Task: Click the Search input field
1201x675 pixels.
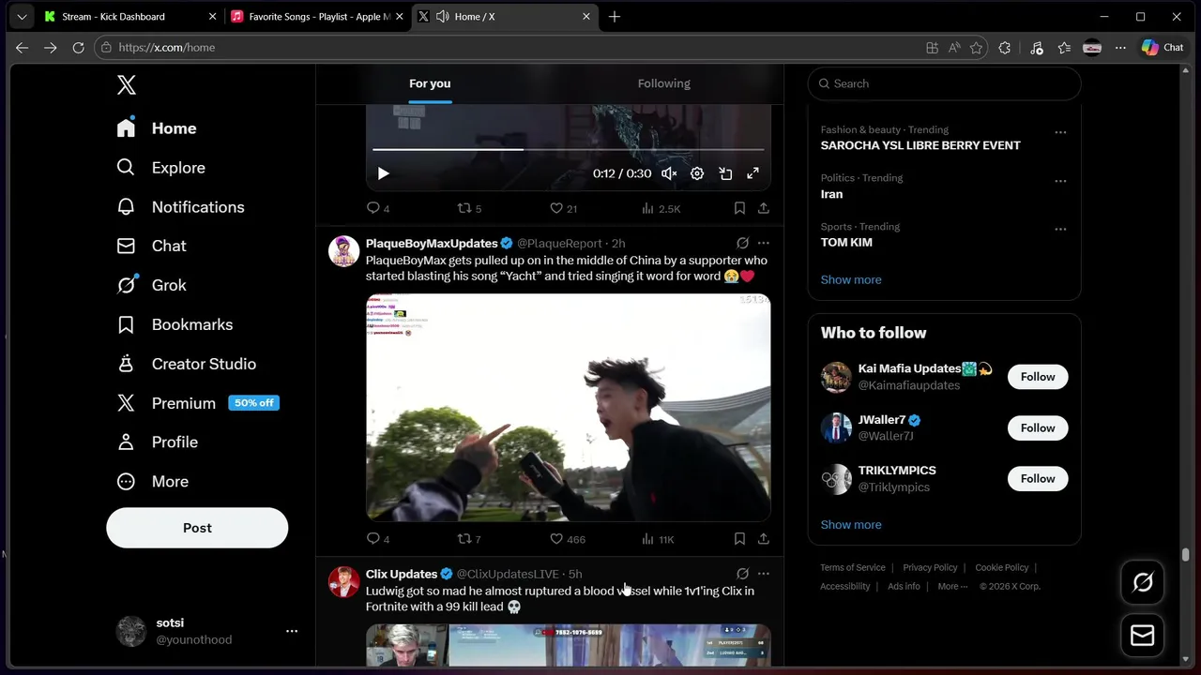Action: click(x=945, y=83)
